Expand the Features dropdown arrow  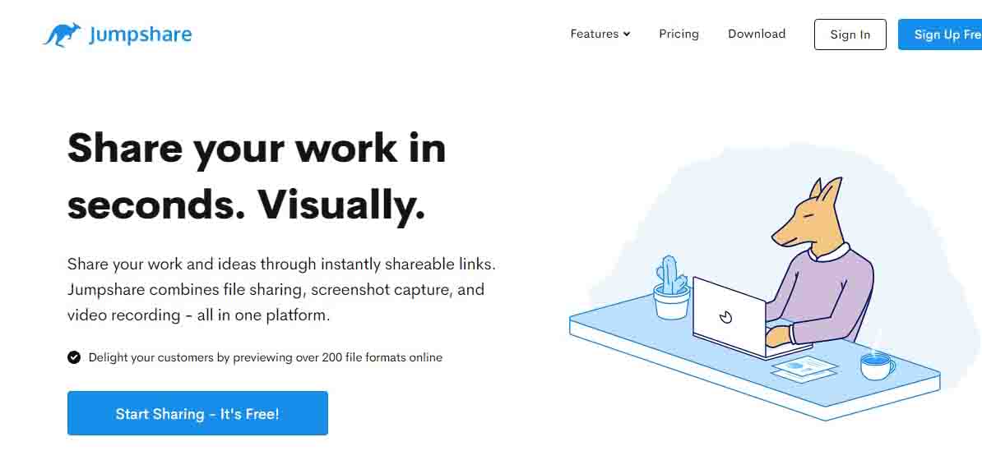tap(627, 34)
